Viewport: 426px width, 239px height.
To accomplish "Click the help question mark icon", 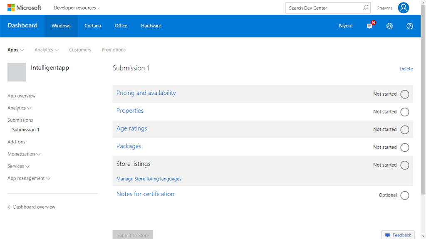I will pyautogui.click(x=409, y=26).
